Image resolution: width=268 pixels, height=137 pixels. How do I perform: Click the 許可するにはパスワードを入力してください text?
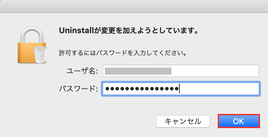(123, 53)
